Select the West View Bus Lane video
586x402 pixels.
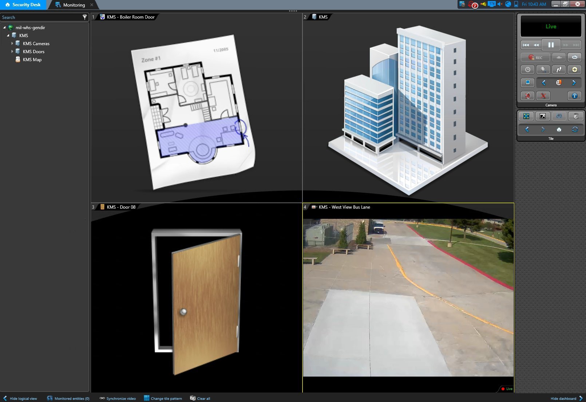(408, 297)
